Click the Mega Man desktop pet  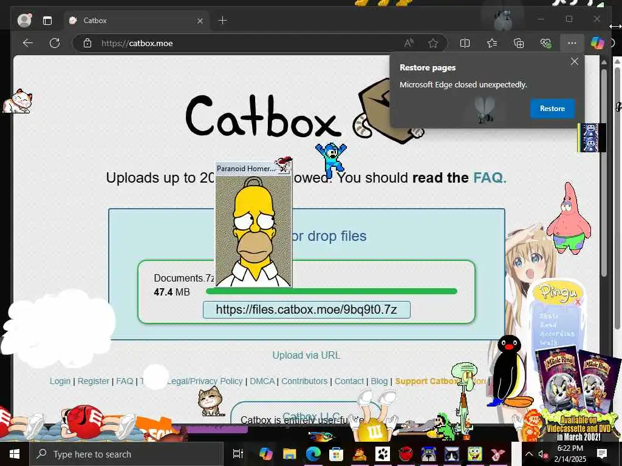pos(331,161)
